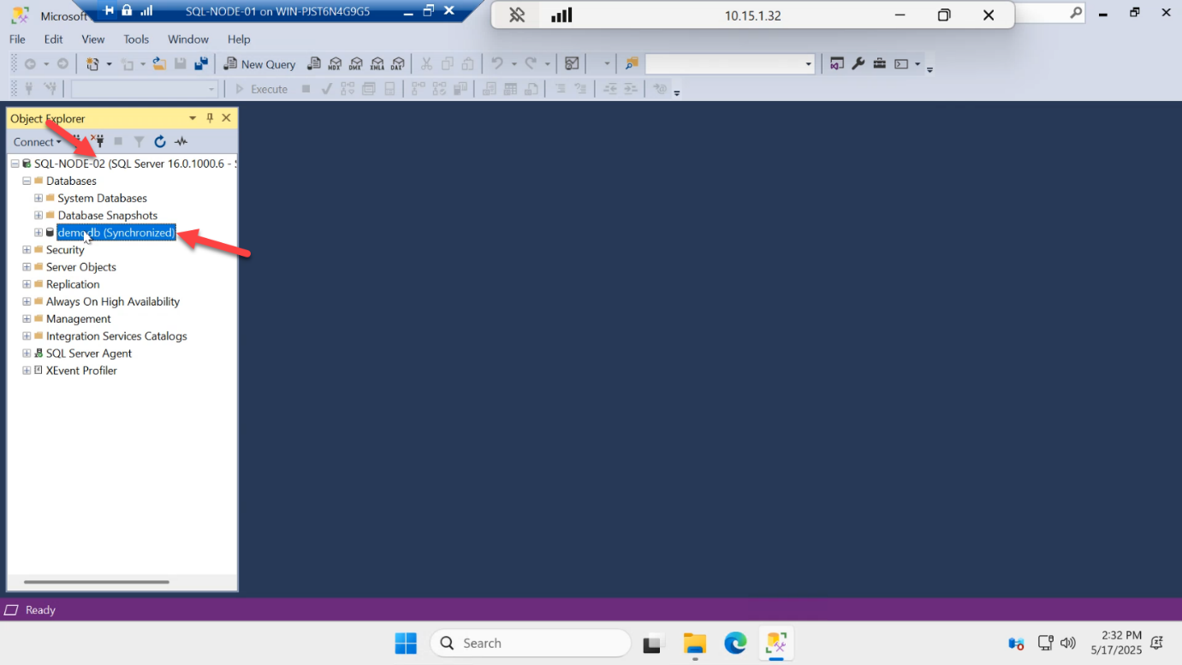Click the Object Explorer filter funnel icon
Screen dimensions: 1182x665
click(x=139, y=142)
